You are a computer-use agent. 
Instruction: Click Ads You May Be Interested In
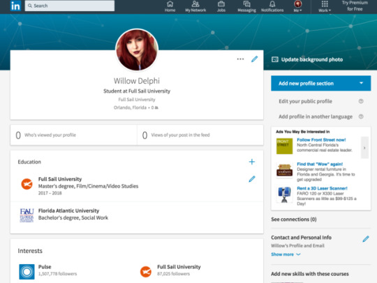303,132
